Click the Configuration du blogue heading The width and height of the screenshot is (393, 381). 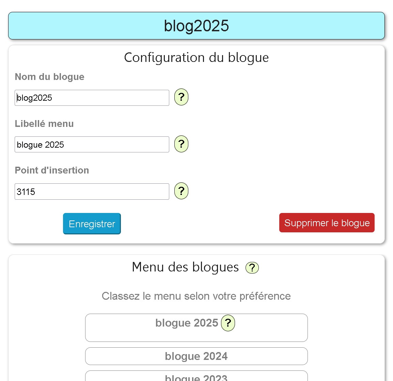tap(196, 57)
